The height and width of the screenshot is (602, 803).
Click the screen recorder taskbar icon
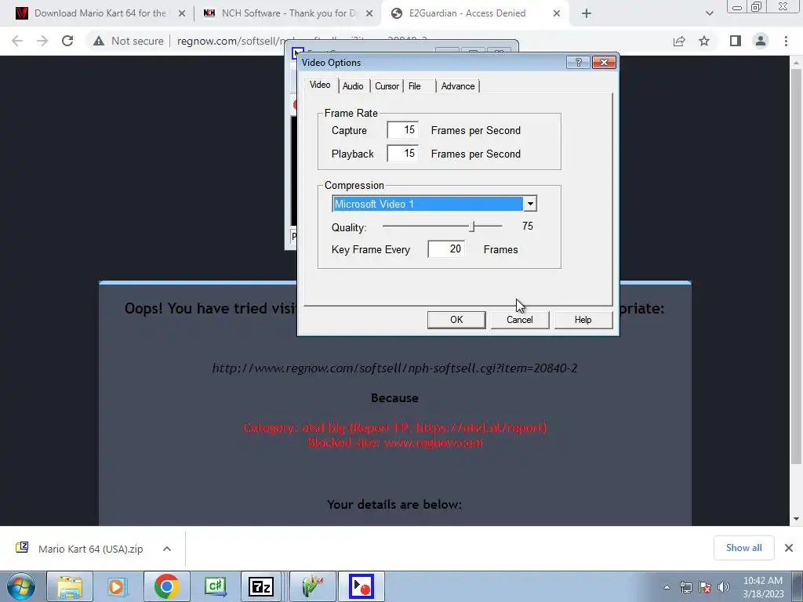[361, 586]
